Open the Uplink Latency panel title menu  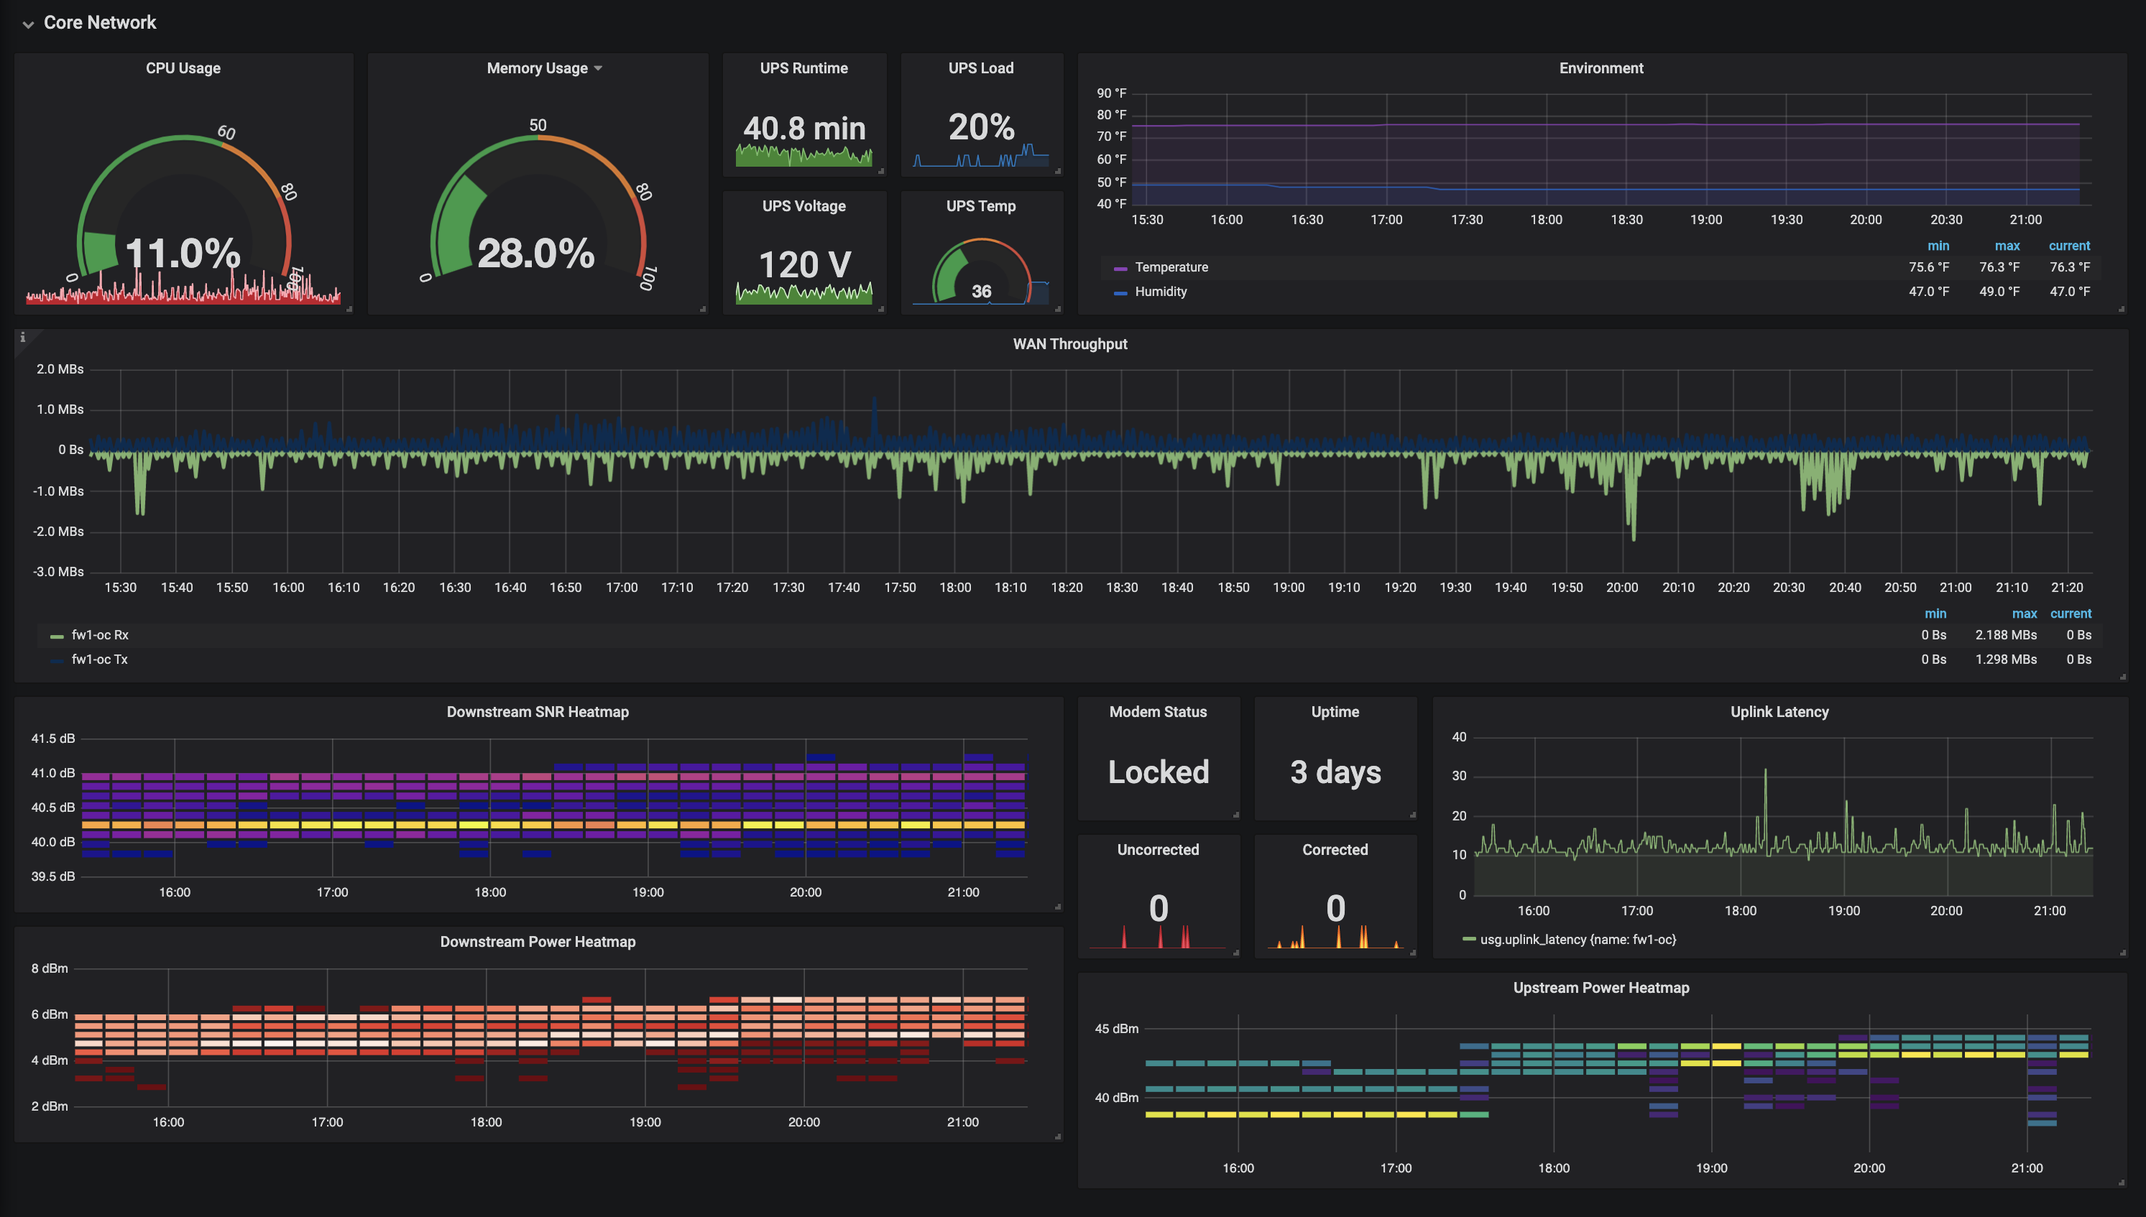click(1779, 712)
